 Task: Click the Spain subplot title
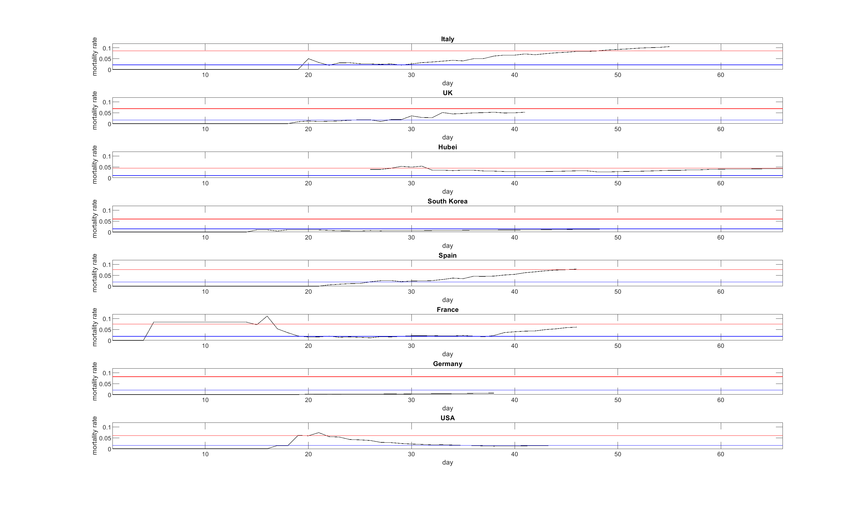[447, 255]
